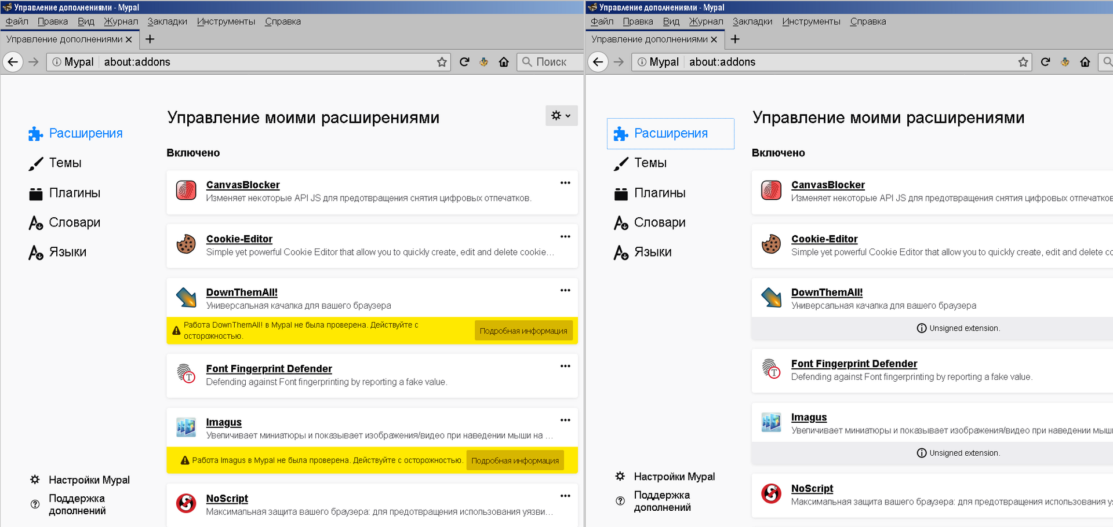Click site info icon in right address bar
This screenshot has width=1113, height=527.
[x=642, y=62]
